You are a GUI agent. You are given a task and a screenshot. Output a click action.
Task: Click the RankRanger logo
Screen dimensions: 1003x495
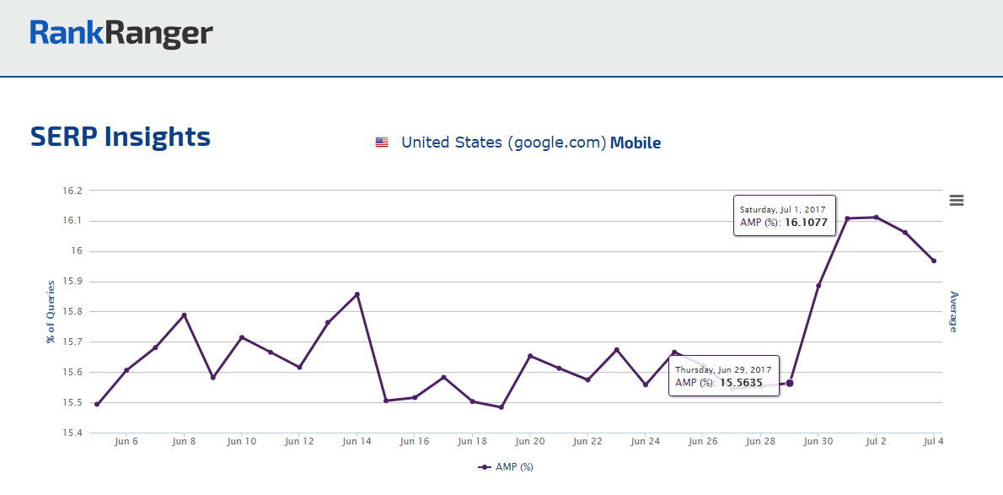(x=121, y=34)
